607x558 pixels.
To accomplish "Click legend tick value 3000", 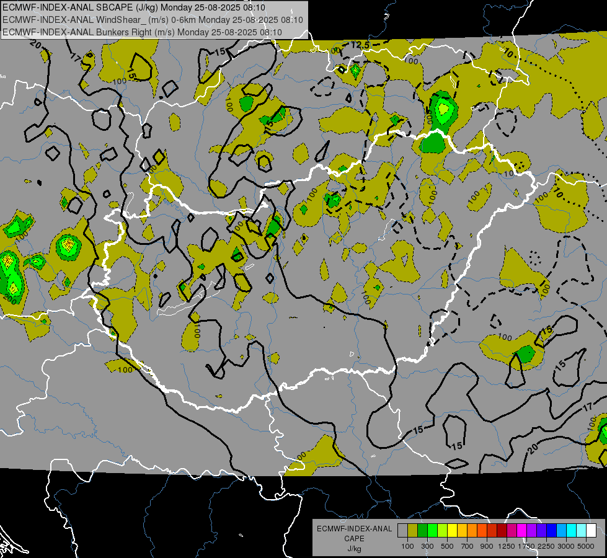I will (x=566, y=546).
